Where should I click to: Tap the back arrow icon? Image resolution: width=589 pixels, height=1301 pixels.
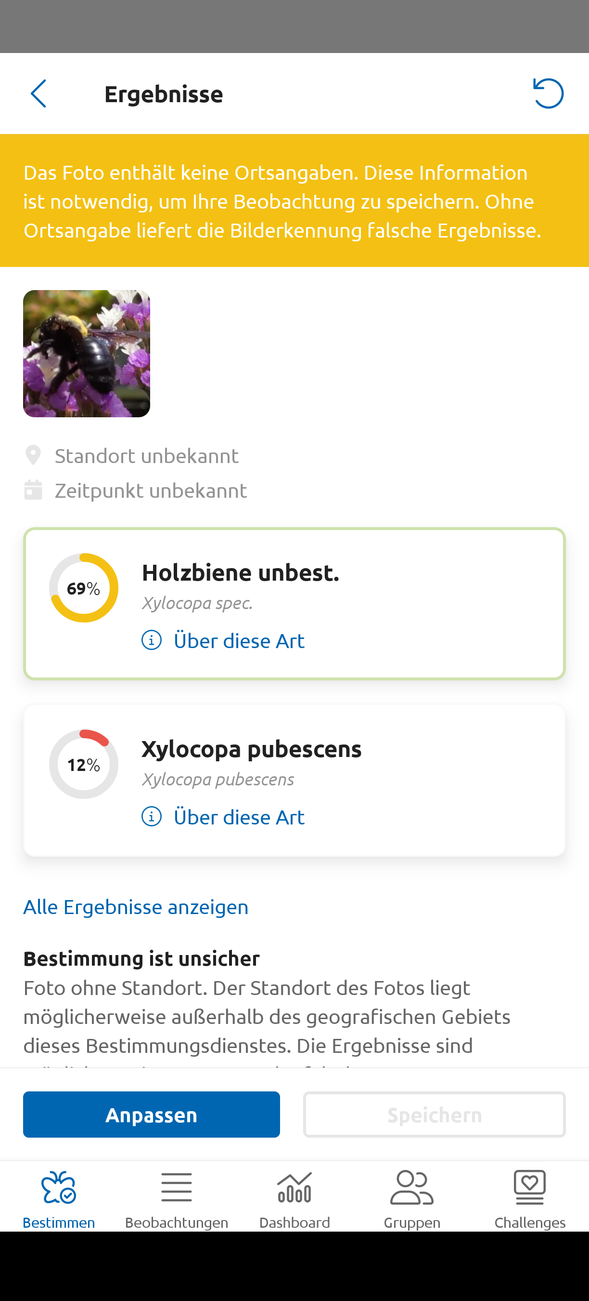38,93
